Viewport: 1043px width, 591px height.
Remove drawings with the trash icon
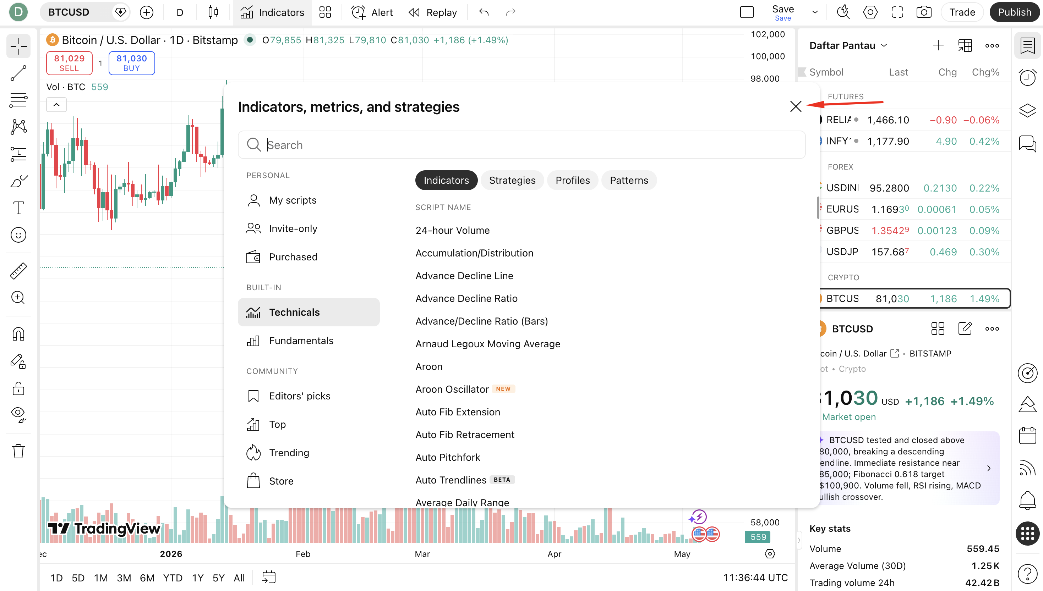tap(18, 451)
